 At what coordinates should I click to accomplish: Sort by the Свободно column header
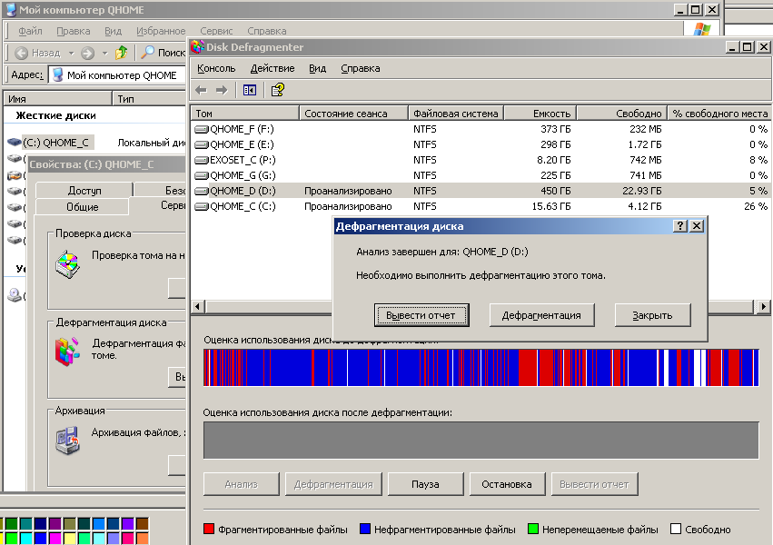pyautogui.click(x=621, y=114)
